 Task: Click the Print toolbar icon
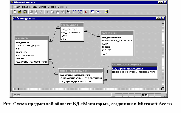coord(31,12)
